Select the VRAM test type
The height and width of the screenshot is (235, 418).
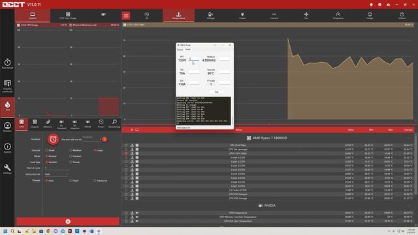pos(88,124)
